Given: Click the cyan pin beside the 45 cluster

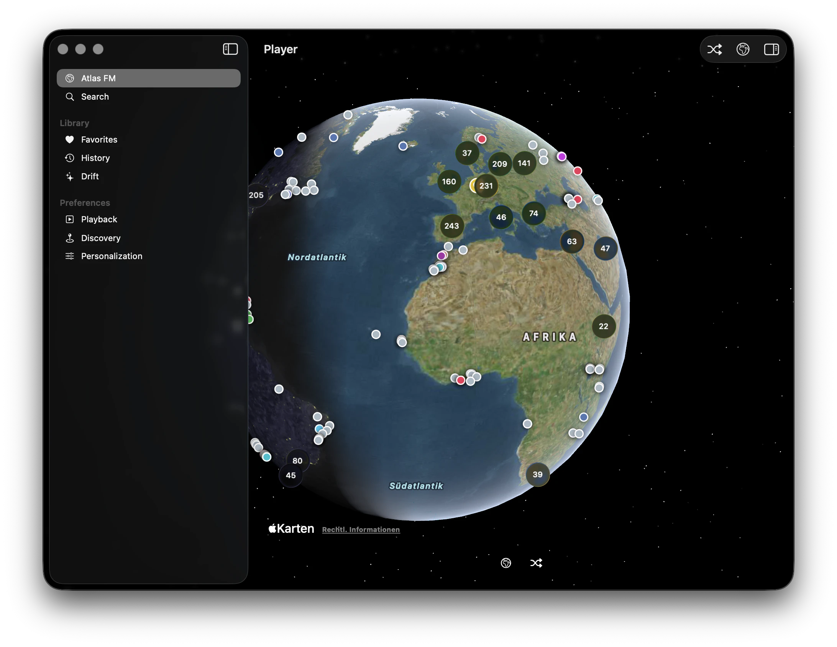Looking at the screenshot, I should click(267, 457).
